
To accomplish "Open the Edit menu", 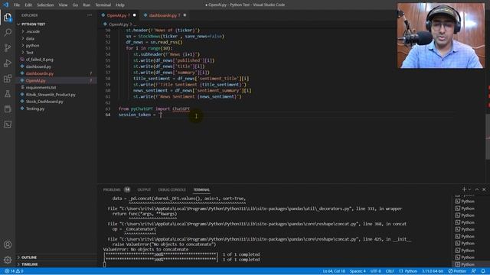I will [28, 5].
